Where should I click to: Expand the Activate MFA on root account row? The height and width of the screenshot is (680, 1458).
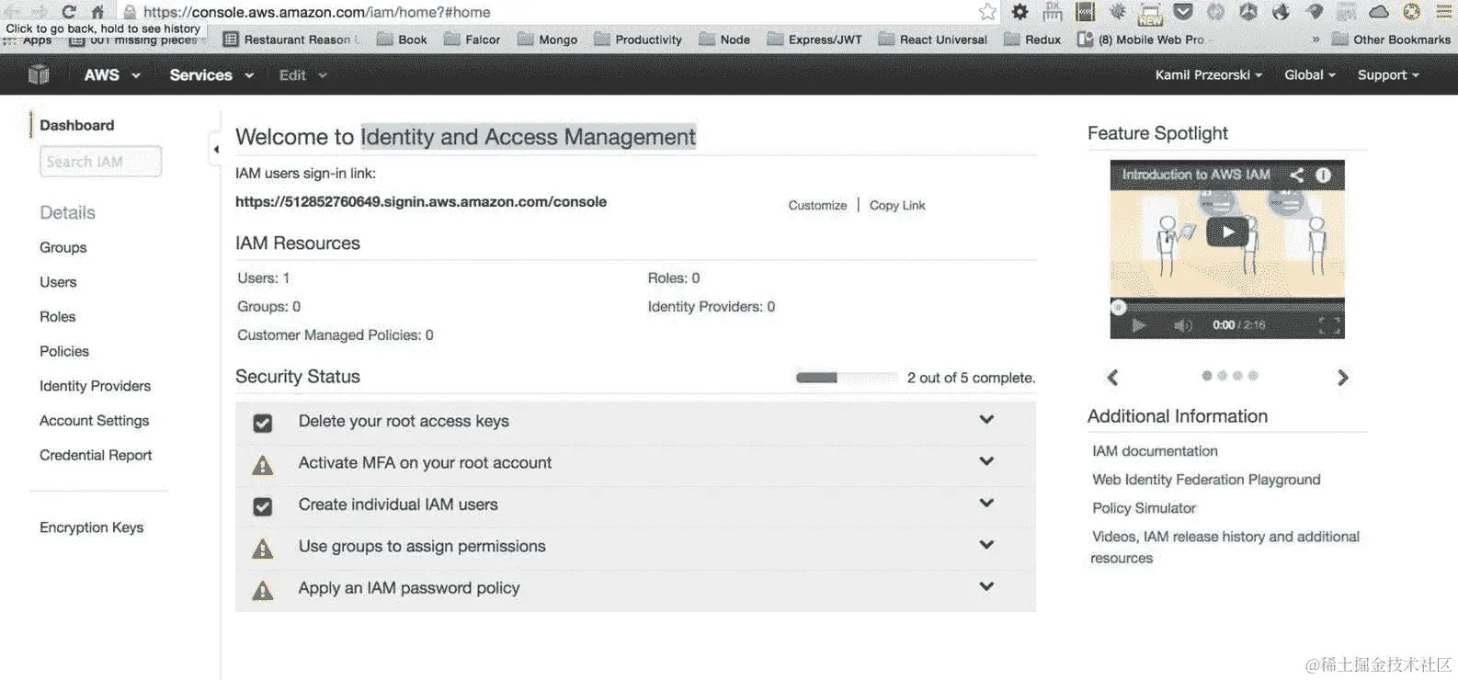(x=986, y=461)
